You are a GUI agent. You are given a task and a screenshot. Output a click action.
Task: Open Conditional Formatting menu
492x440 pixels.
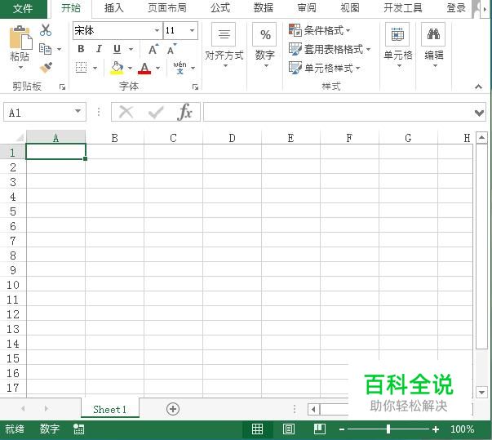pos(319,30)
